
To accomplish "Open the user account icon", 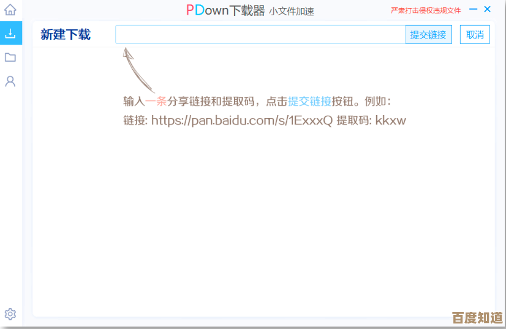I will pyautogui.click(x=10, y=81).
